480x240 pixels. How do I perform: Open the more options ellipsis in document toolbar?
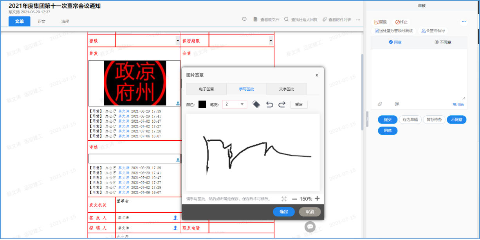click(x=358, y=20)
